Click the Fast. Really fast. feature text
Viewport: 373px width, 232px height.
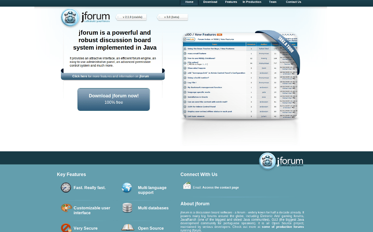(x=90, y=188)
